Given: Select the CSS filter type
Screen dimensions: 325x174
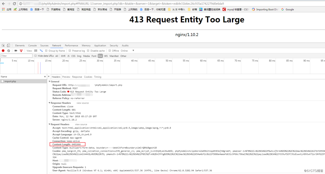Looking at the screenshot, I should coord(73,56).
